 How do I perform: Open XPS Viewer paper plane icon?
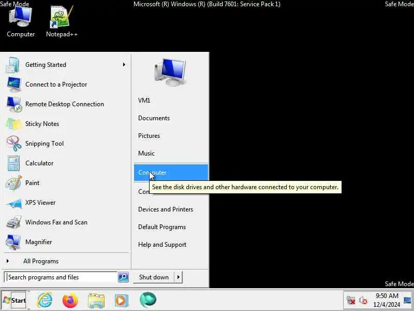14,203
